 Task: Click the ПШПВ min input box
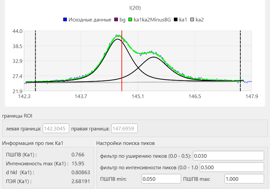161,179
